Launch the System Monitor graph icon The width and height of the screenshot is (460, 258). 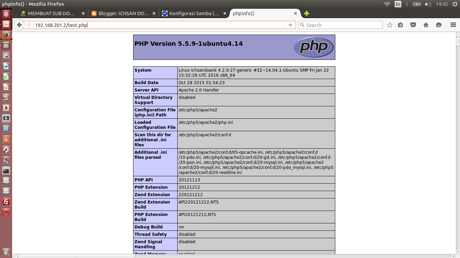[6, 129]
